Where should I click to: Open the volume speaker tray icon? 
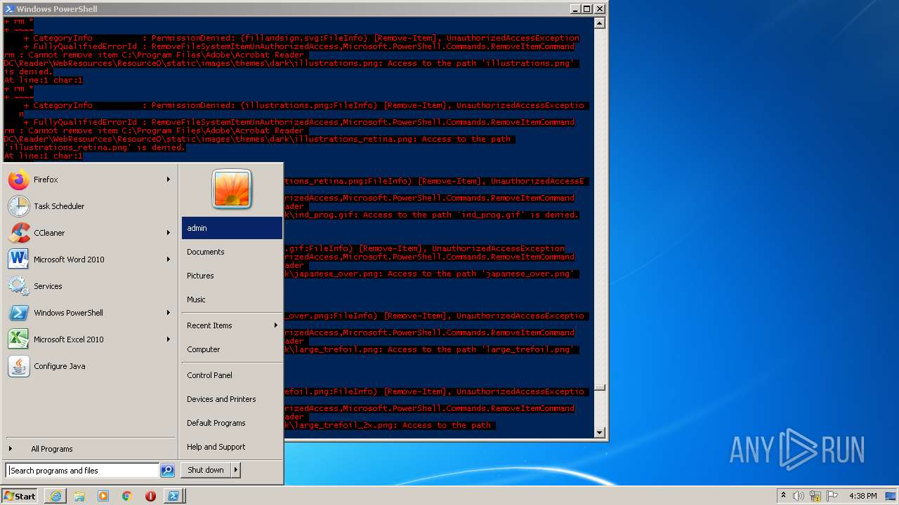pyautogui.click(x=799, y=496)
